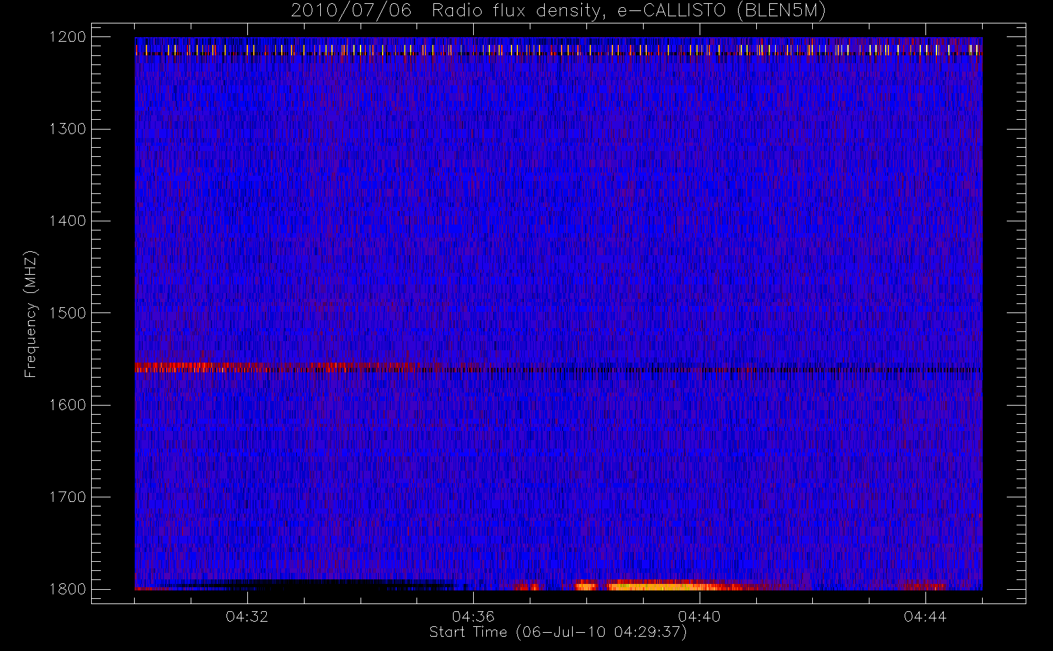Click the Start Time axis caption
This screenshot has height=651, width=1053.
point(558,632)
